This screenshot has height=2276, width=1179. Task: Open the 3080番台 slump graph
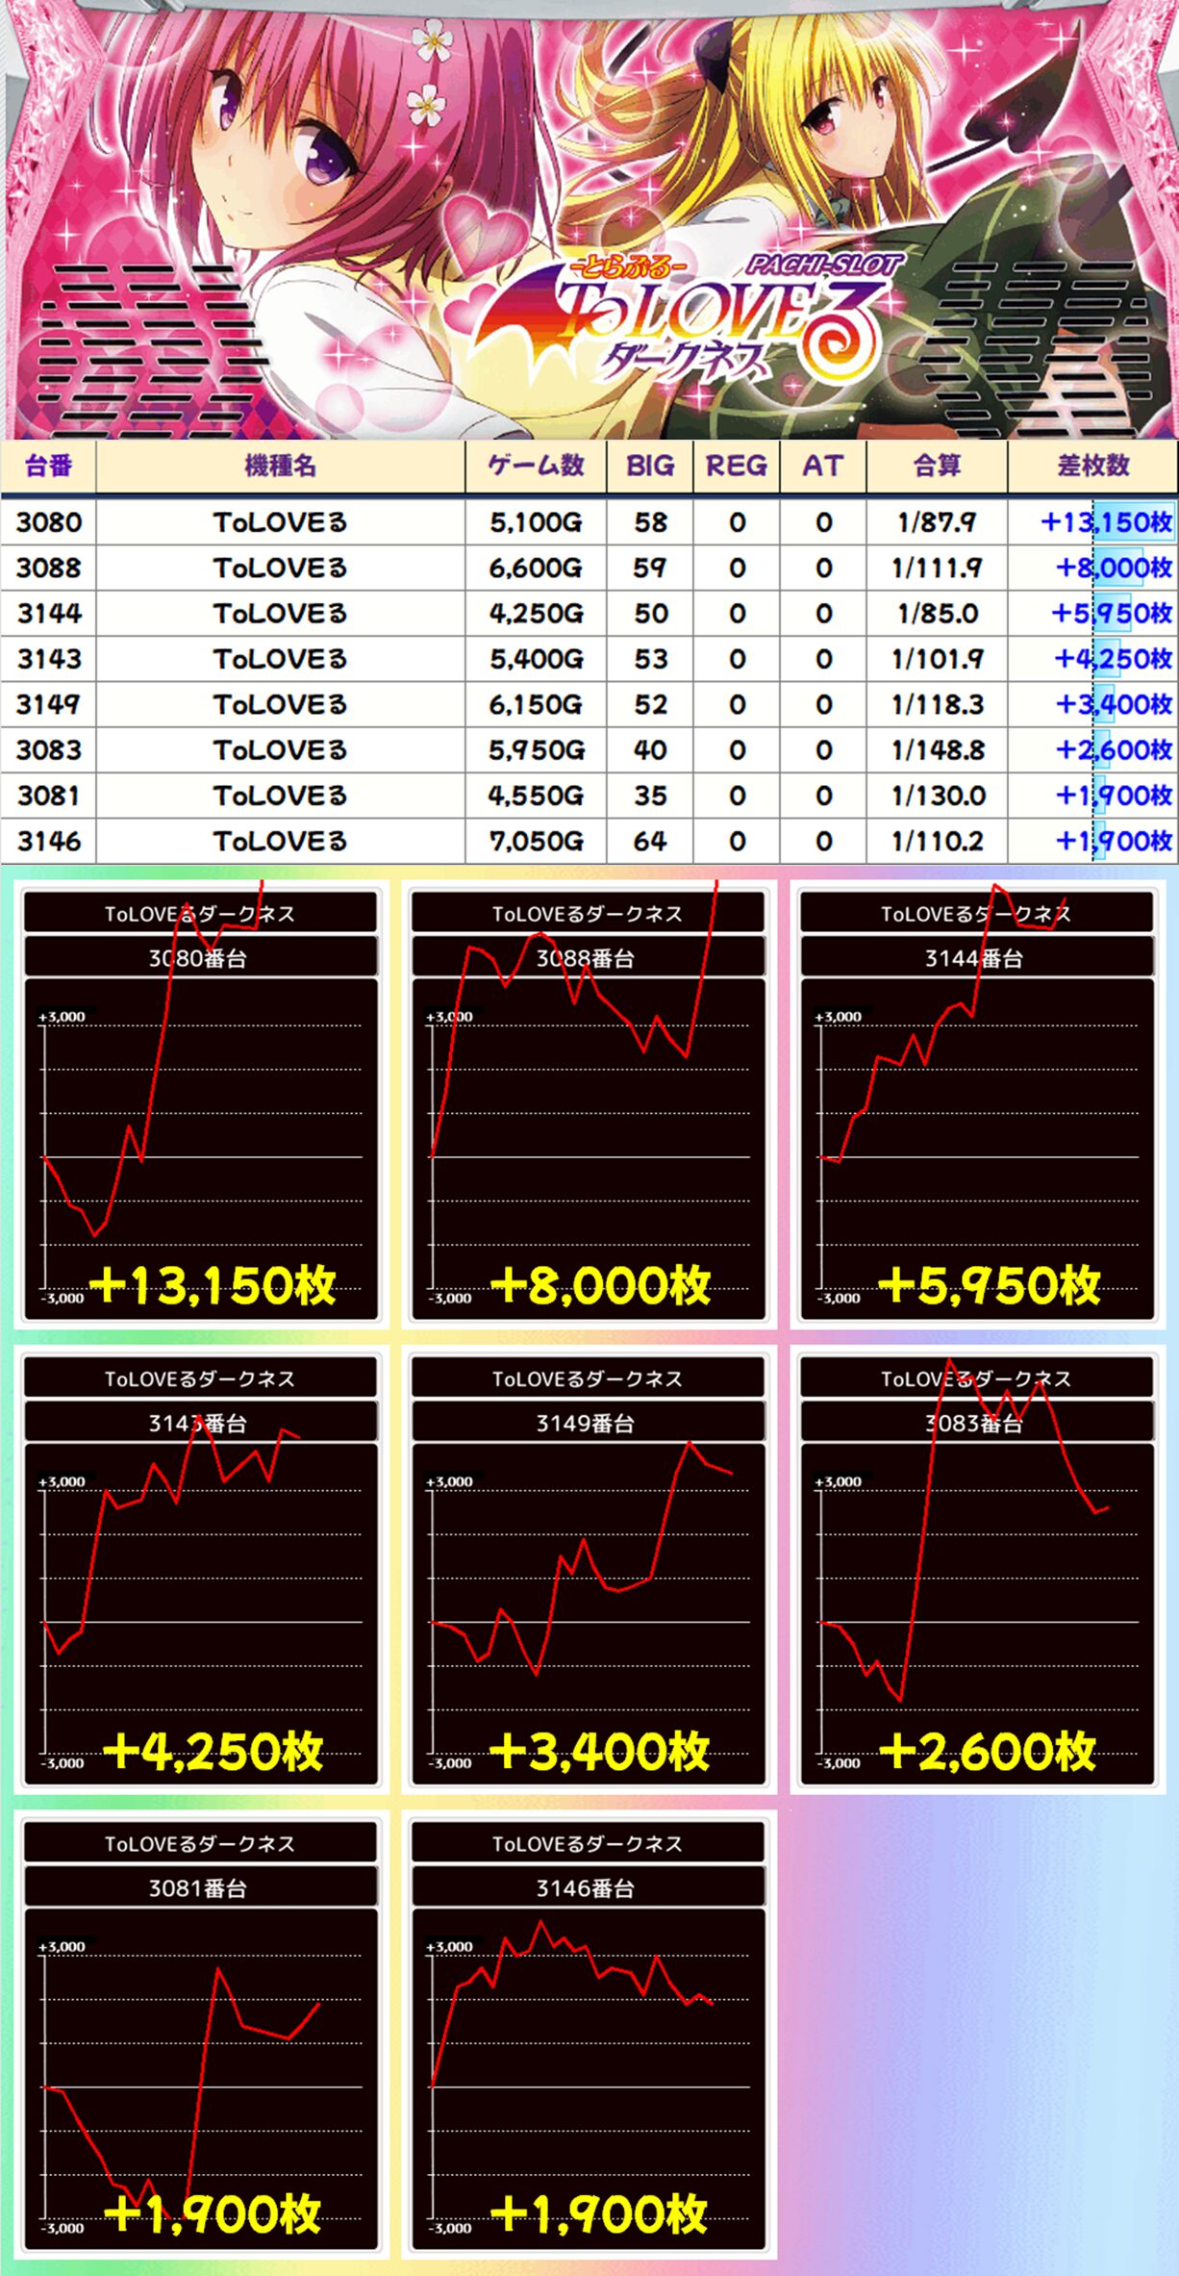click(x=200, y=1106)
